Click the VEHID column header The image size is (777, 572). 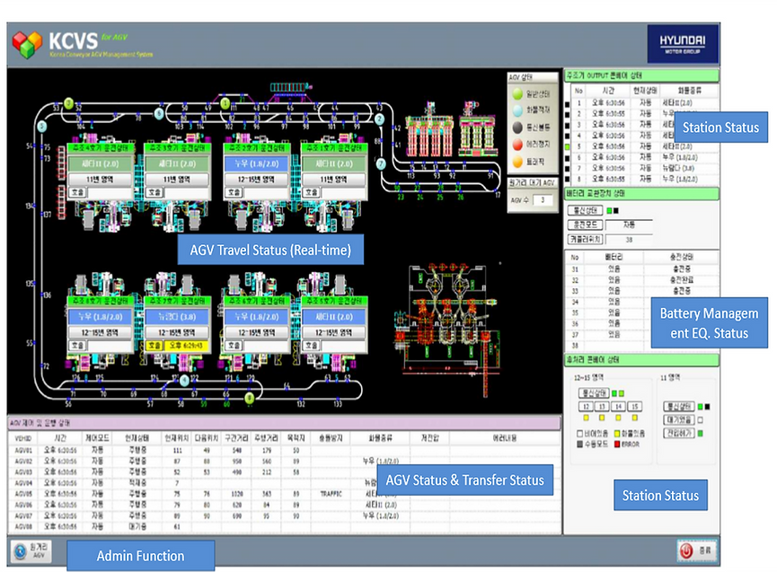click(x=23, y=438)
